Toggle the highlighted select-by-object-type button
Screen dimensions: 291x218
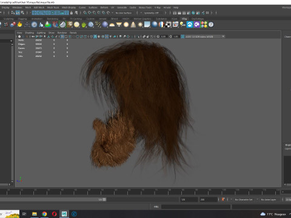pos(18,13)
